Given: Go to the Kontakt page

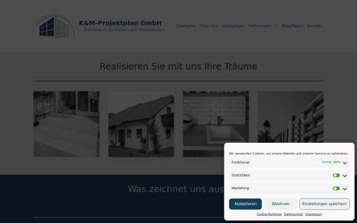Looking at the screenshot, I should click(315, 26).
